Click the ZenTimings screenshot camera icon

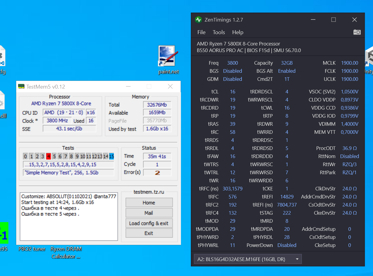tap(357, 32)
